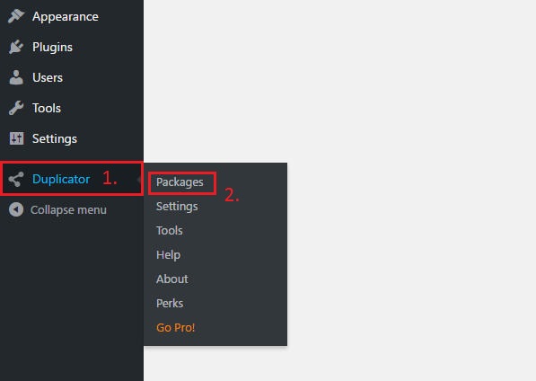Click the Appearance paintbrush icon

click(x=16, y=16)
